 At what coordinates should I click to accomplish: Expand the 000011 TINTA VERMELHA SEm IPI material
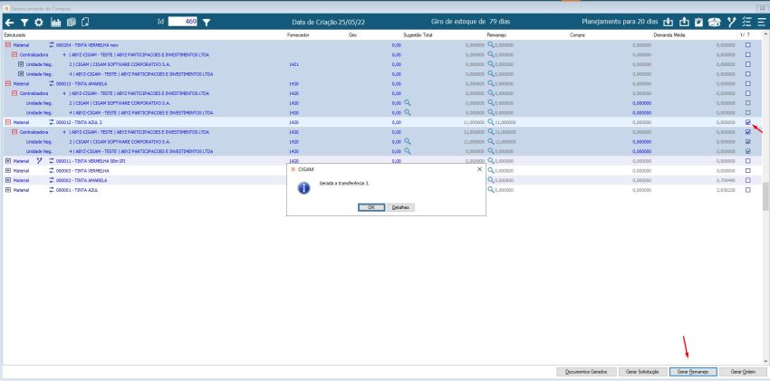8,161
